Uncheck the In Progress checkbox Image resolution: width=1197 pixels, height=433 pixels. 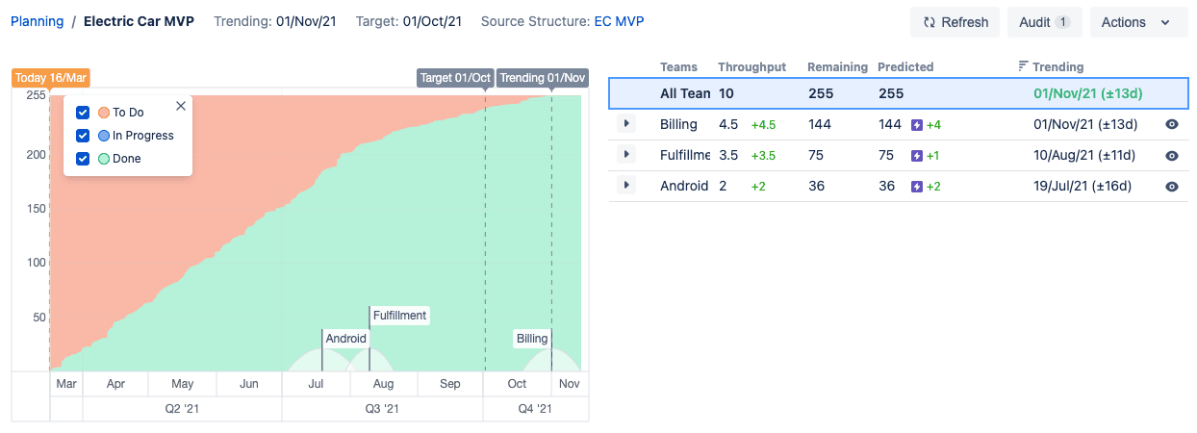tap(83, 136)
